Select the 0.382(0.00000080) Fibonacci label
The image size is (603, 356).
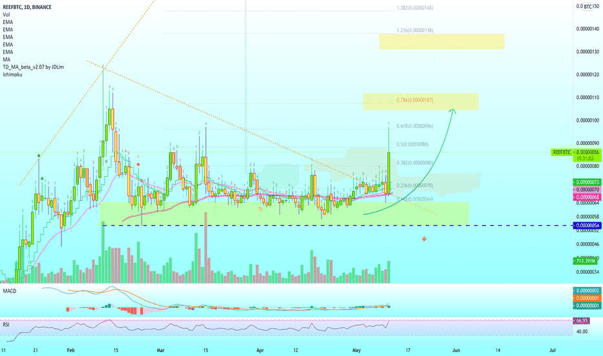415,163
